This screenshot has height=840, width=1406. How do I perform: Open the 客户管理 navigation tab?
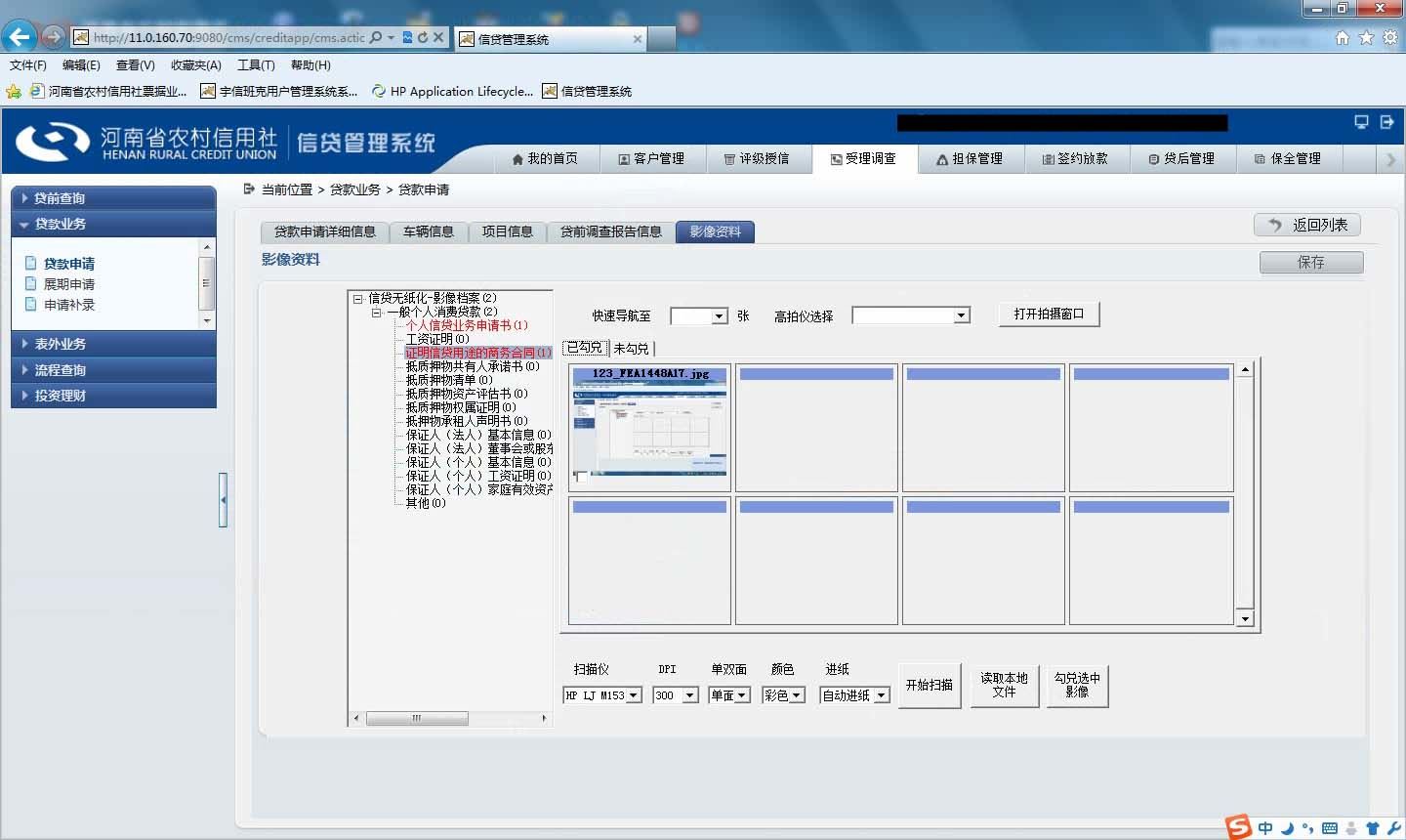tap(651, 159)
